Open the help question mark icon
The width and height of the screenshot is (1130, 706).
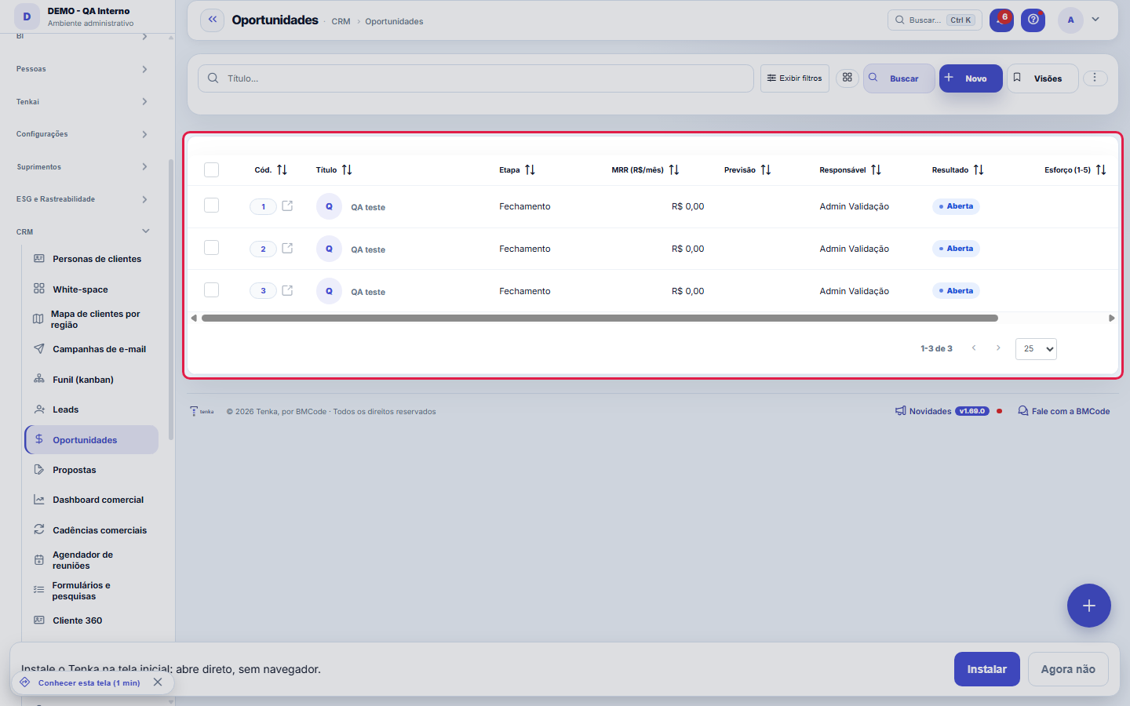1033,20
